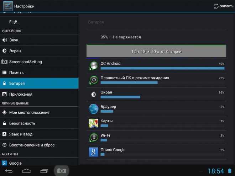Image resolution: width=235 pixels, height=176 pixels.
Task: Tap the Приложения apps icon
Action: 5,94
